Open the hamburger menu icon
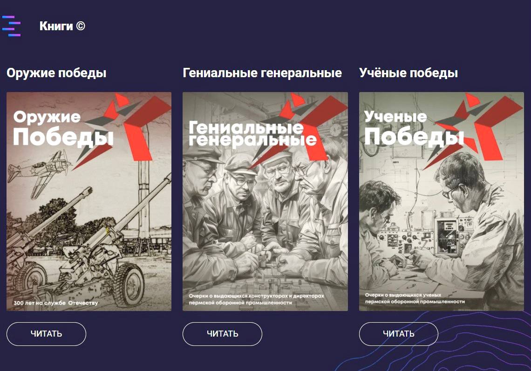This screenshot has width=531, height=371. click(11, 26)
